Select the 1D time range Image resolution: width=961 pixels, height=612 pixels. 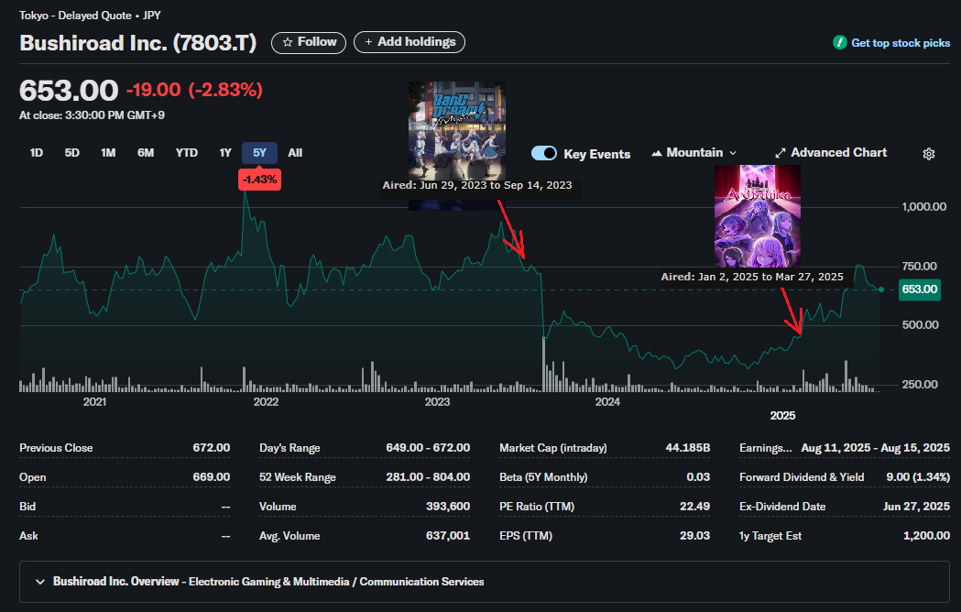pyautogui.click(x=37, y=153)
